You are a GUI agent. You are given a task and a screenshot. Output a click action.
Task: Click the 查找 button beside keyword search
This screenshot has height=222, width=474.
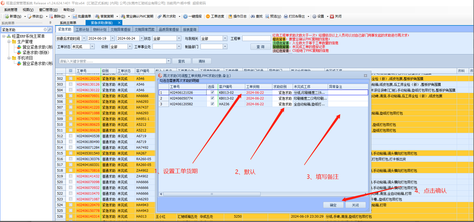point(181,61)
